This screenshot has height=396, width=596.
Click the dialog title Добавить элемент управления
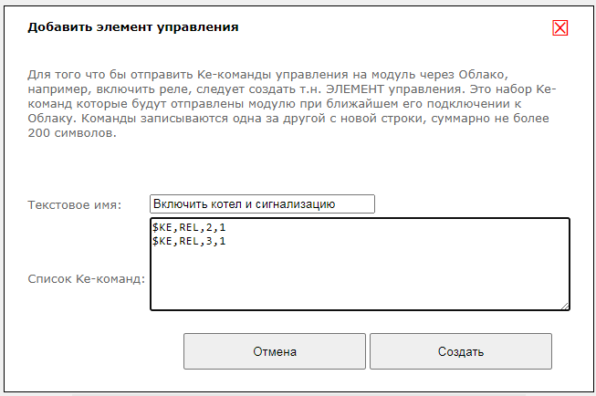coord(133,27)
